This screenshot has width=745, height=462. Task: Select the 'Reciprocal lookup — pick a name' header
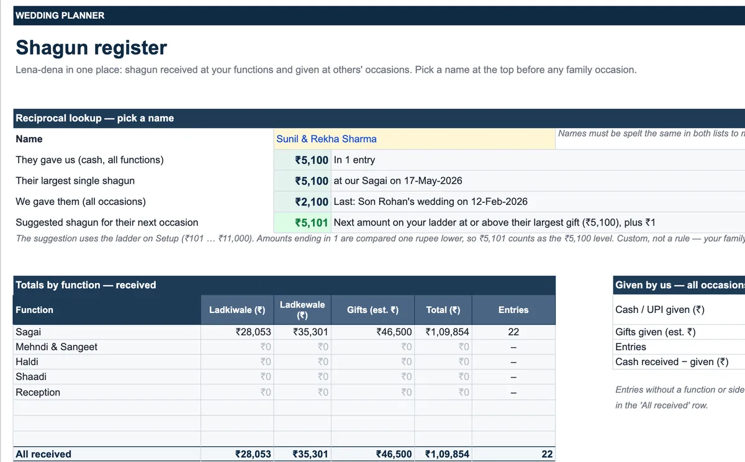point(379,118)
